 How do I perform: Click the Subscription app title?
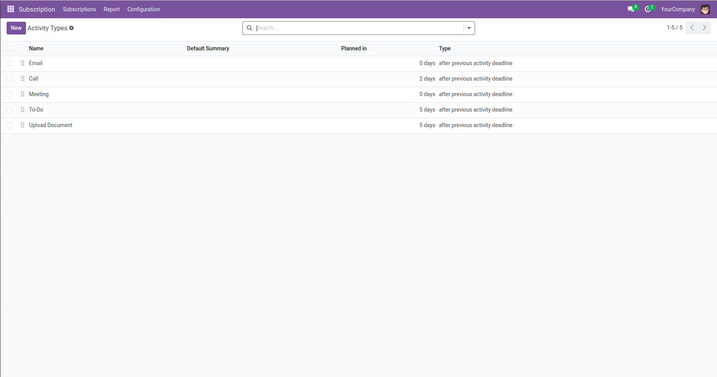point(37,9)
